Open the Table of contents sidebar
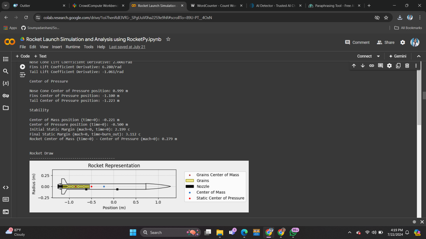Screen dimensions: 426x239 6,59
